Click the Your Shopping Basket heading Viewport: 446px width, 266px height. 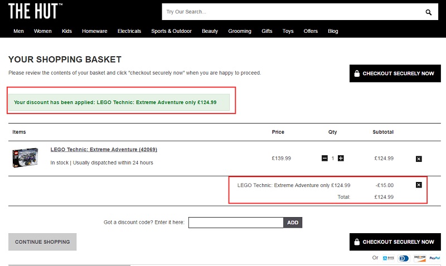pos(65,60)
